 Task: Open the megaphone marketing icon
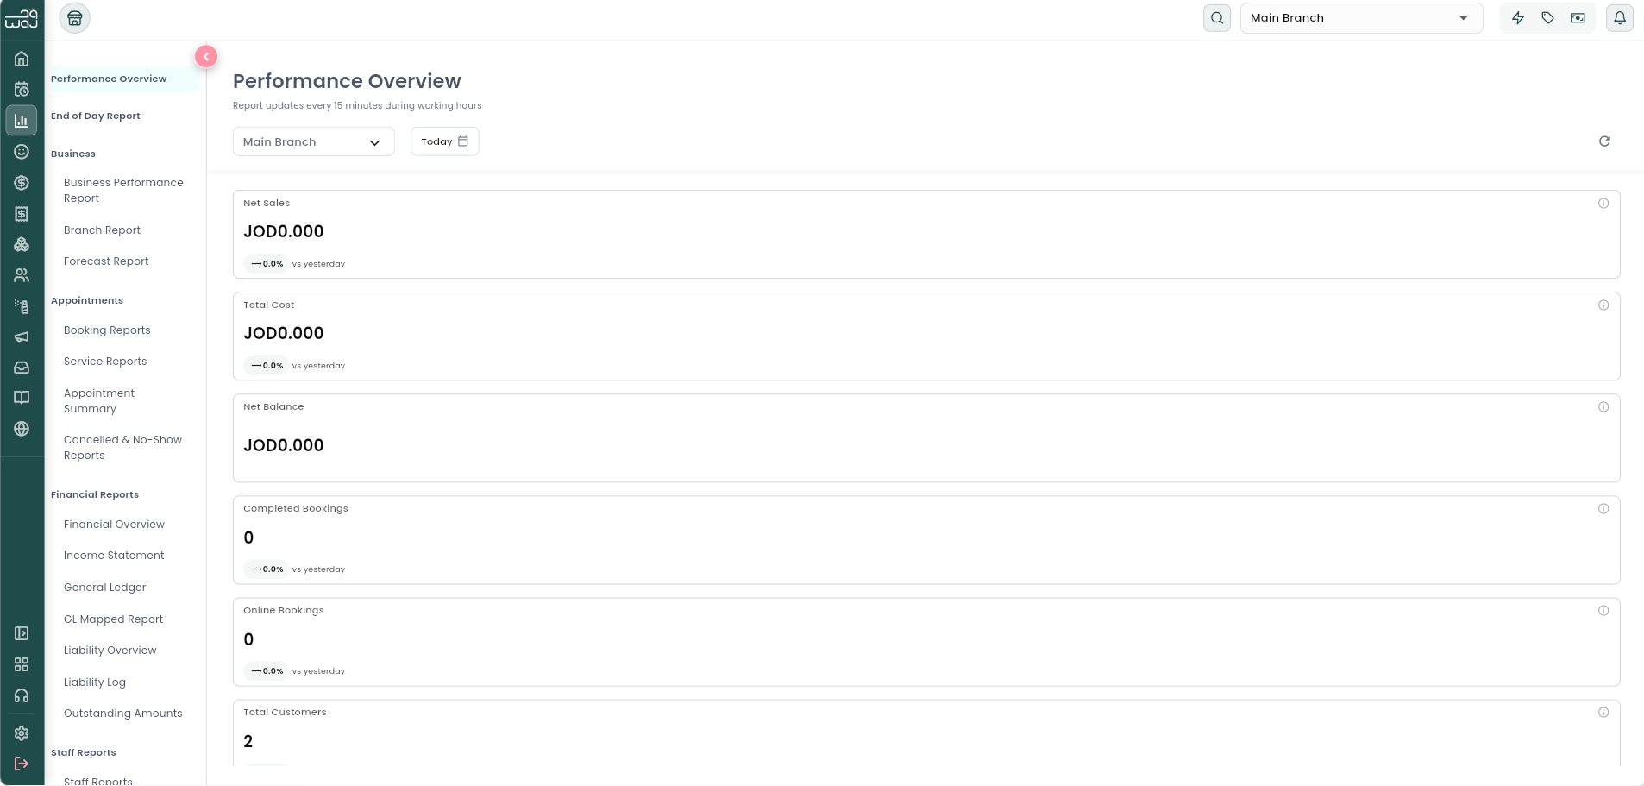(x=22, y=337)
